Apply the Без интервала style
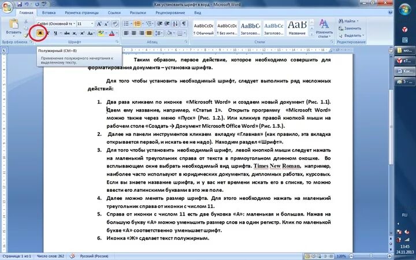 [x=227, y=28]
